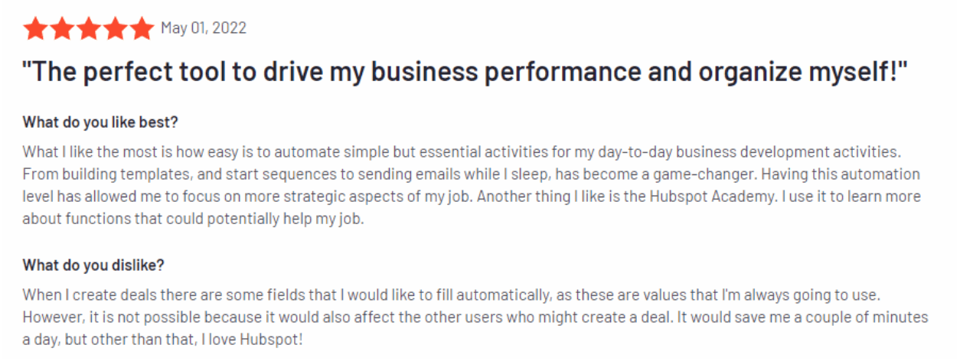The width and height of the screenshot is (960, 361).
Task: Click the 'What do you dislike?' heading
Action: (x=93, y=265)
